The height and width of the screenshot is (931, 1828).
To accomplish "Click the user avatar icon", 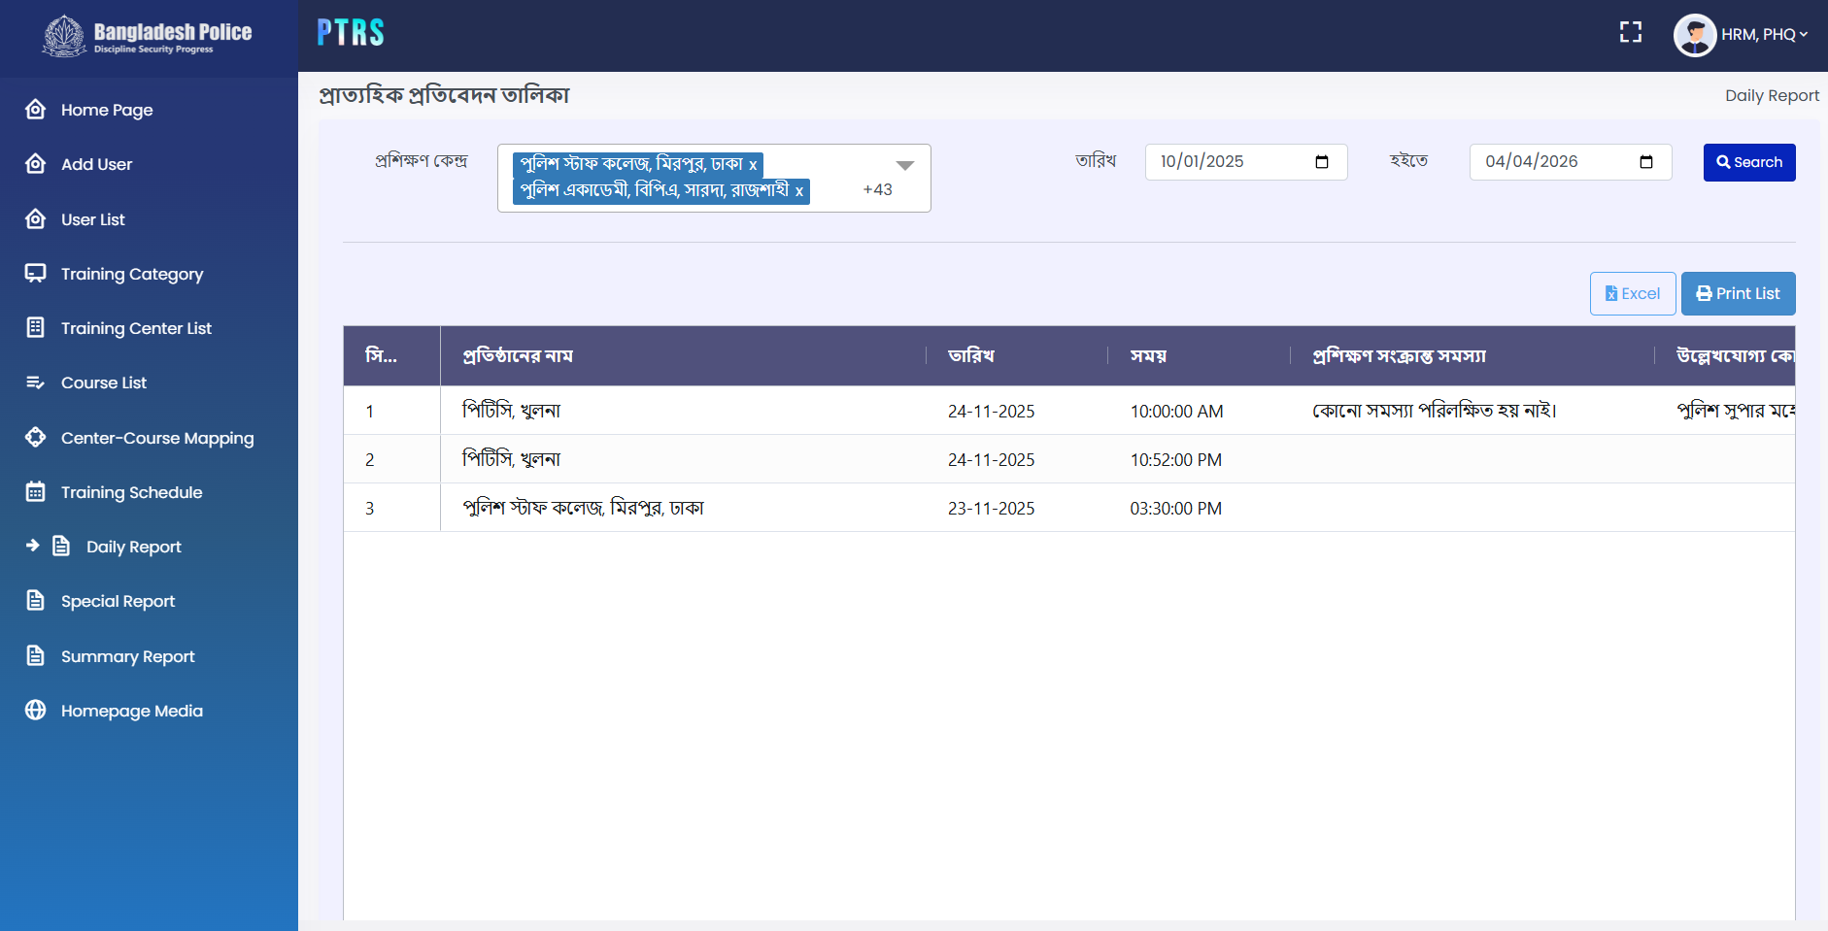I will click(1694, 35).
